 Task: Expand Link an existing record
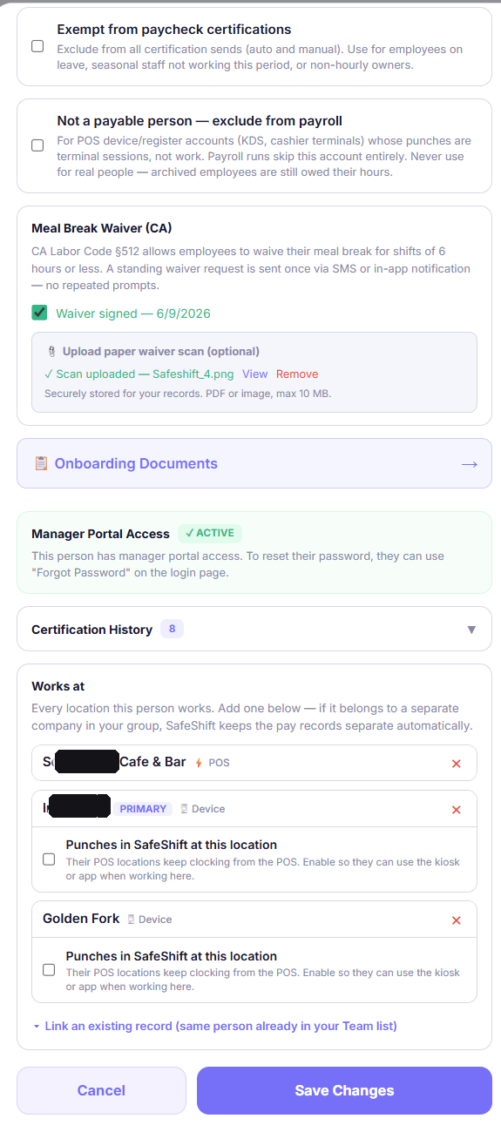214,1026
